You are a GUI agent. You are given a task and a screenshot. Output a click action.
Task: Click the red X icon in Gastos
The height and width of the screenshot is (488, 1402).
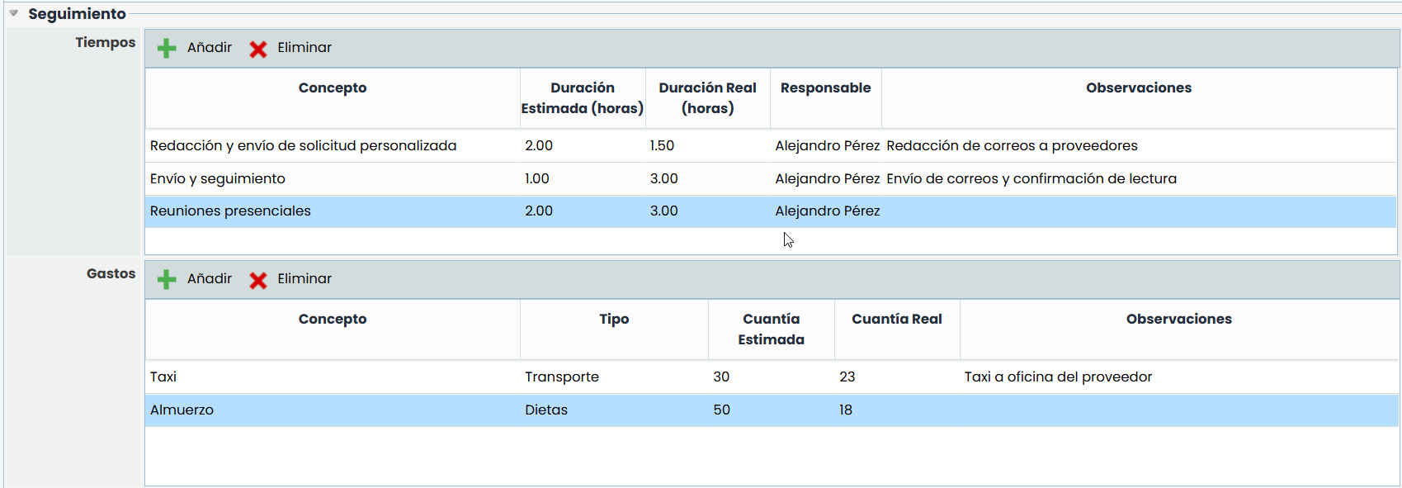pos(258,281)
